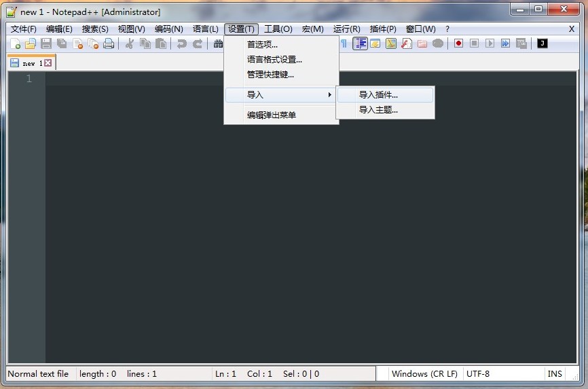
Task: Click Ln : 1 in the status bar
Action: [225, 373]
